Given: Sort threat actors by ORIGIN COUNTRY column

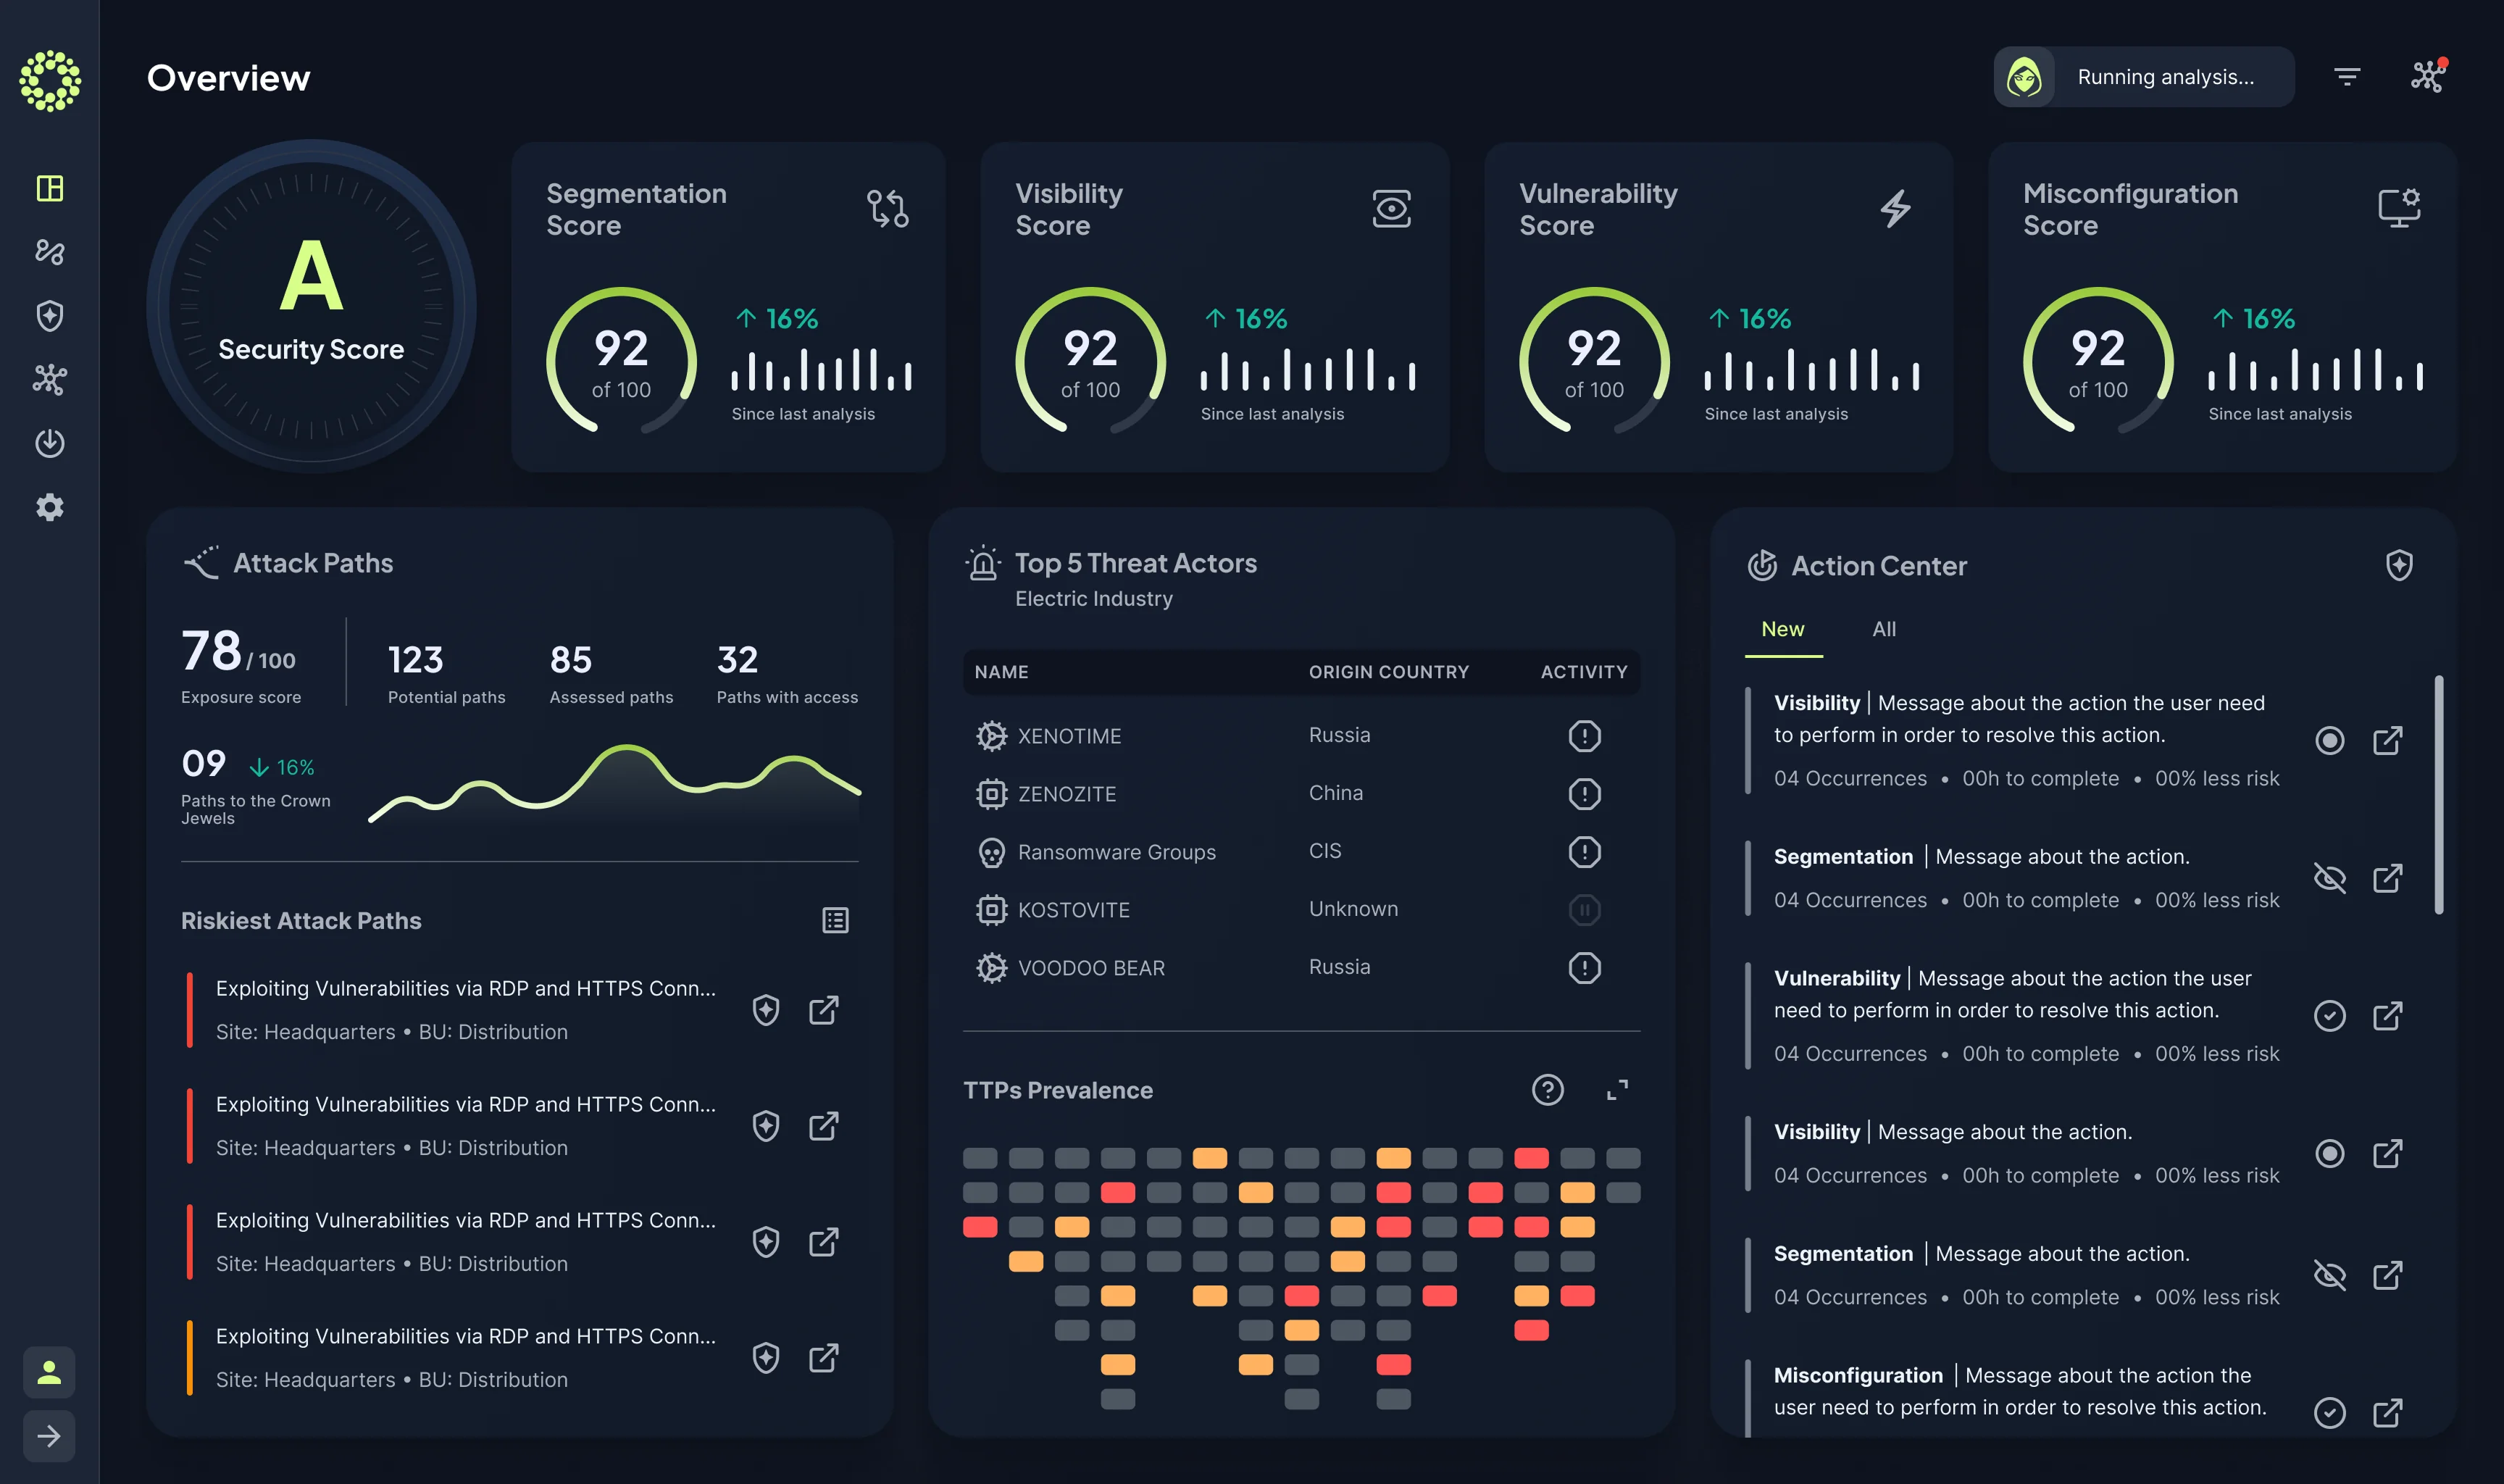Looking at the screenshot, I should pyautogui.click(x=1388, y=672).
